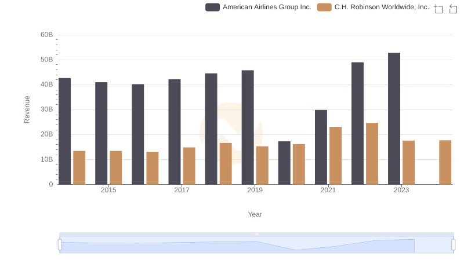Viewport: 464px width, 267px height.
Task: Select American Airlines bar for 2017
Action: pyautogui.click(x=175, y=131)
